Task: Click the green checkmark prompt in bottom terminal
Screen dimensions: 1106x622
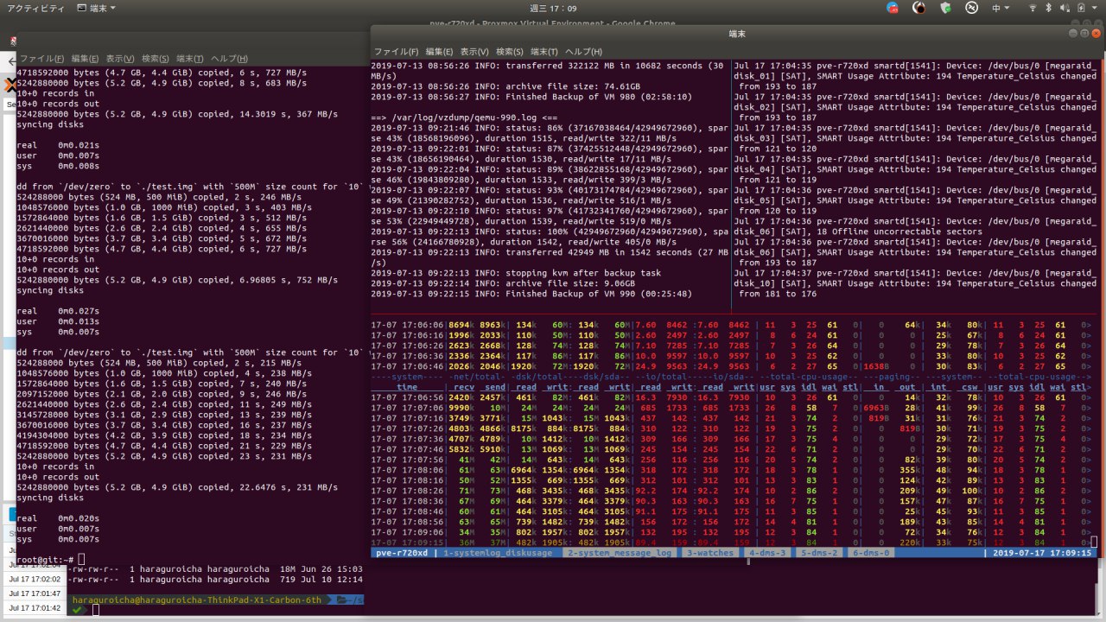Action: pos(77,610)
